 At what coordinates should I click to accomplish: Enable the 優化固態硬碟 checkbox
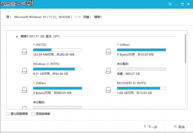pyautogui.click(x=8, y=114)
